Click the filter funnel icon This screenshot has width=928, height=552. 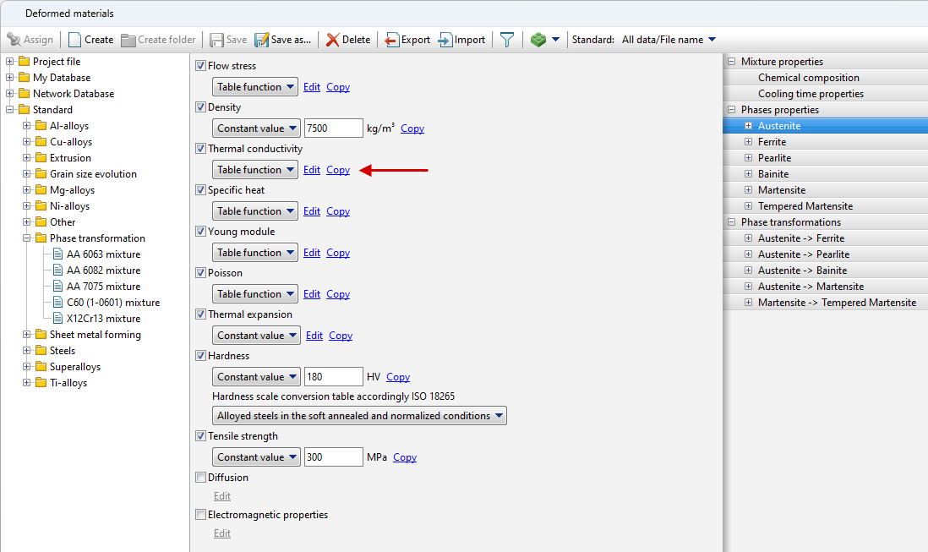click(506, 40)
